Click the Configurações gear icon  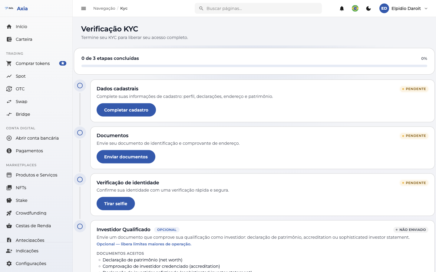pyautogui.click(x=9, y=264)
